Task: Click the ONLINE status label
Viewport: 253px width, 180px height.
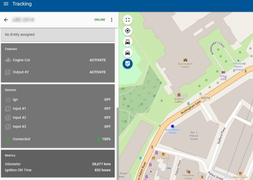Action: click(x=100, y=20)
